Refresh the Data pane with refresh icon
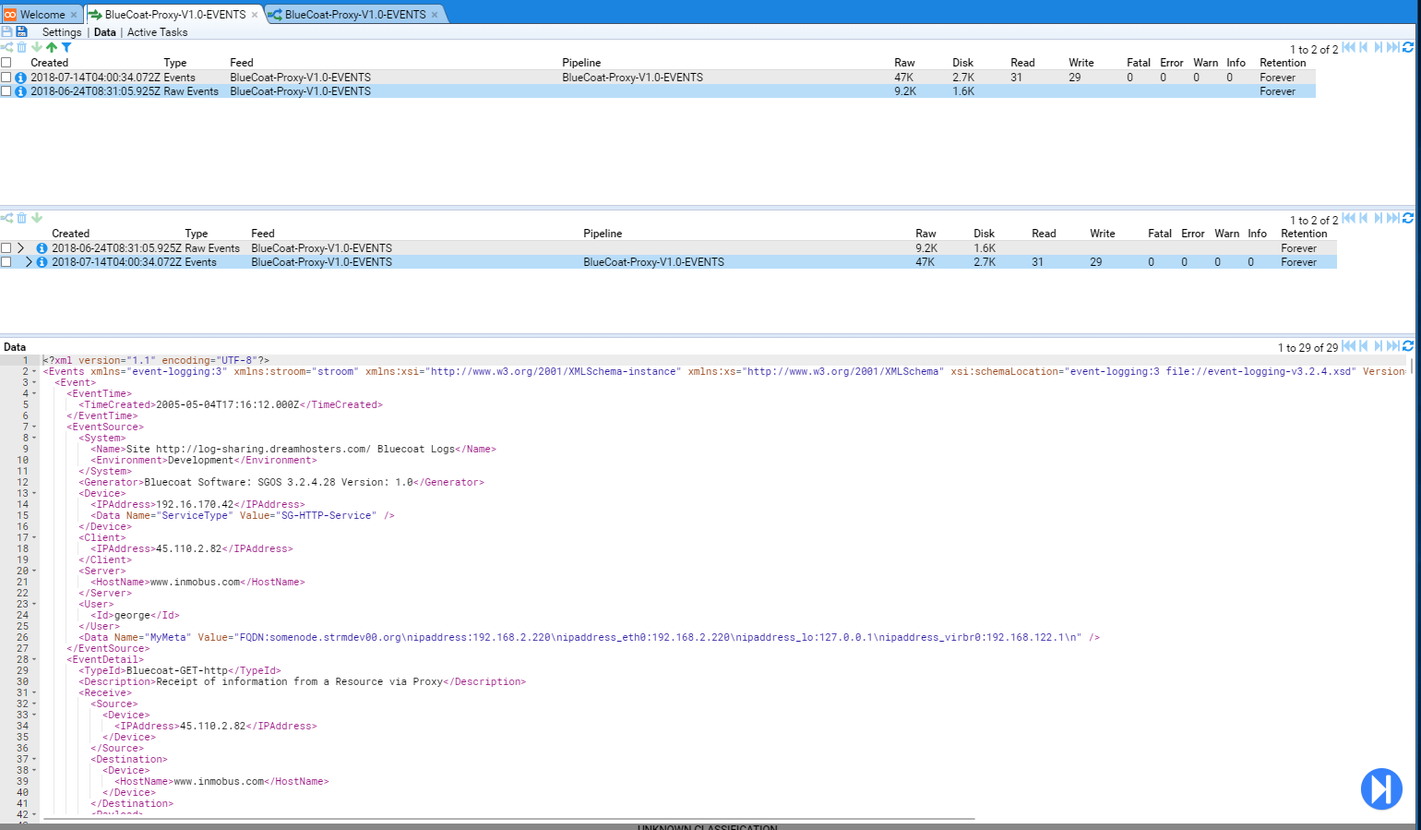 click(x=1408, y=346)
